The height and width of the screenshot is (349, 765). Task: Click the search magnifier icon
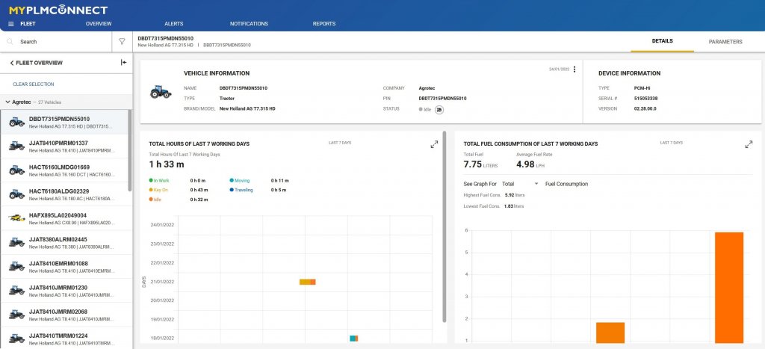[10, 42]
